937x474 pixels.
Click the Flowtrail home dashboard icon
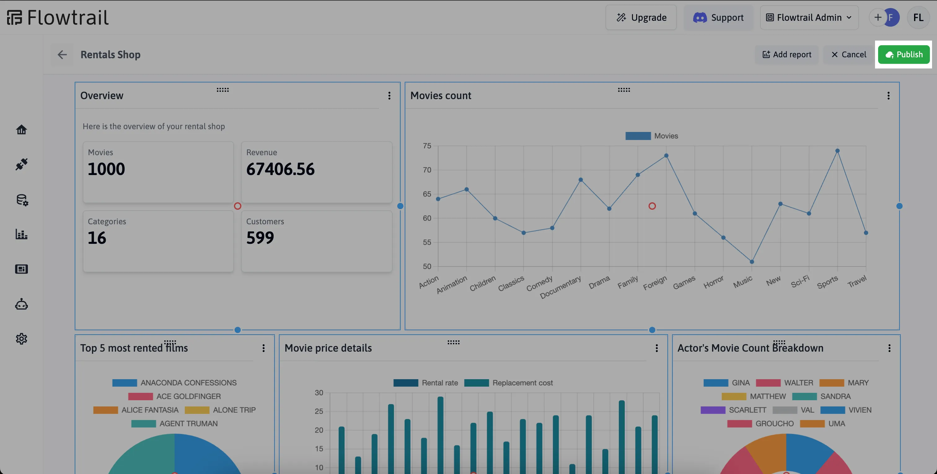pyautogui.click(x=21, y=129)
